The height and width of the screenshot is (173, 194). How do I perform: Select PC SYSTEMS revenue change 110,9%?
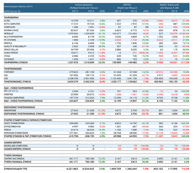point(101,40)
